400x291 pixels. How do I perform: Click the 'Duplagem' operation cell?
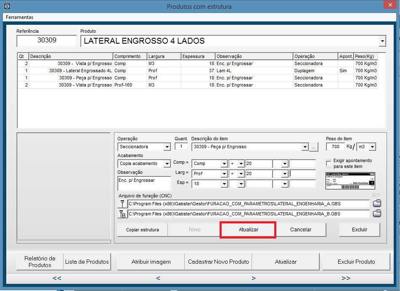[315, 71]
